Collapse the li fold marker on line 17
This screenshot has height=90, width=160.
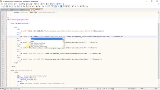click(6, 29)
